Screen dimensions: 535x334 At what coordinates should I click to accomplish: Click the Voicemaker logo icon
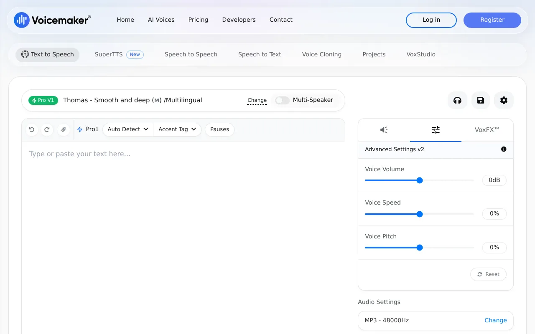(22, 20)
